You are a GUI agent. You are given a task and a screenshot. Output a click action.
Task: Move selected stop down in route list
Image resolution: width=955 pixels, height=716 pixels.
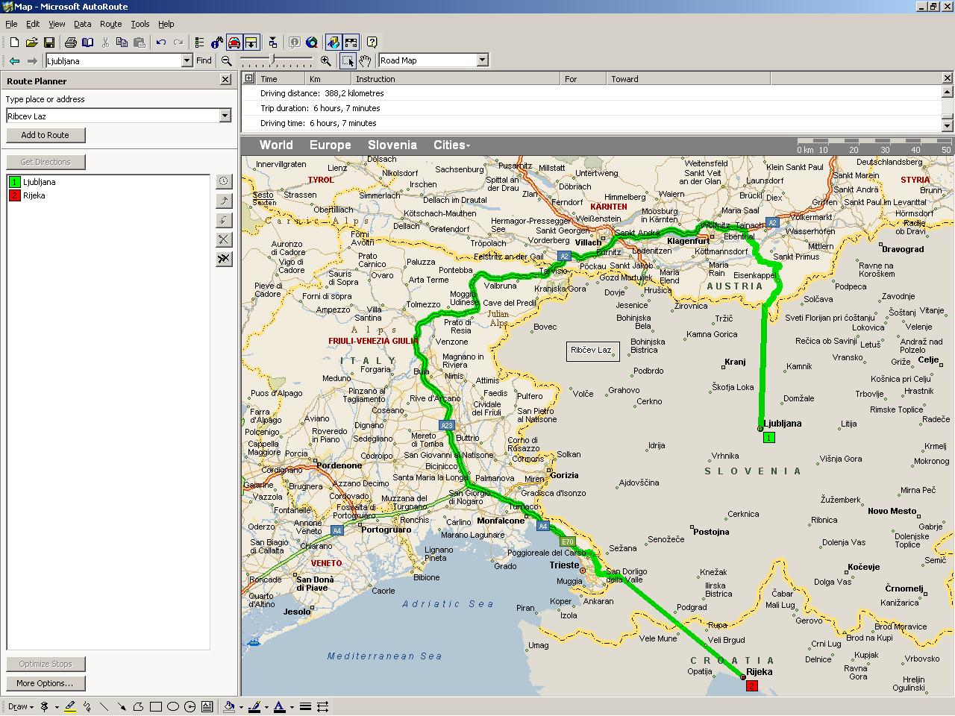point(224,220)
